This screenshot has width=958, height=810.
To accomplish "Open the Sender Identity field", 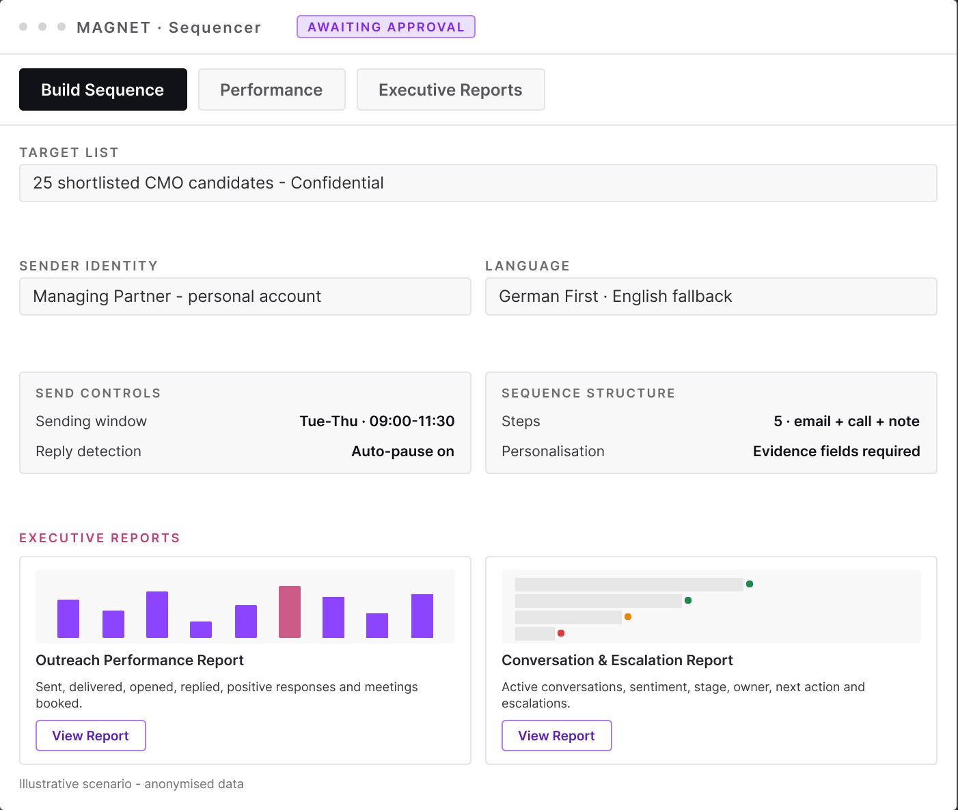I will (245, 296).
